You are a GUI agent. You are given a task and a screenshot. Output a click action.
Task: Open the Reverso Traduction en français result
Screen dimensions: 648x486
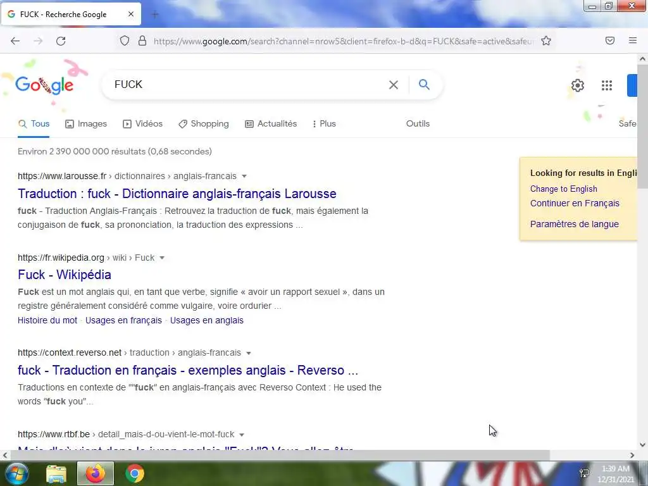click(187, 370)
